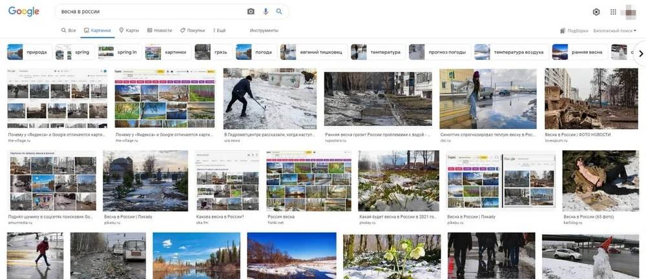Click the magnifying glass search button
Viewport: 646px width, 279px height.
pos(279,12)
